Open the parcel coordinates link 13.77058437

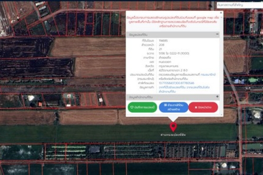point(176,83)
